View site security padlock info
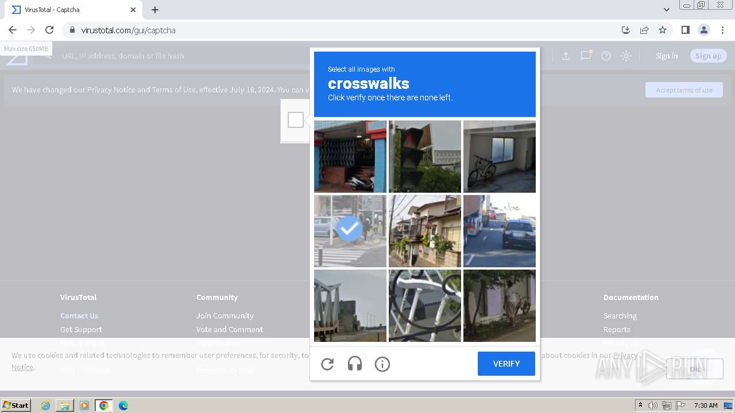Screen dimensions: 735x413 72,30
